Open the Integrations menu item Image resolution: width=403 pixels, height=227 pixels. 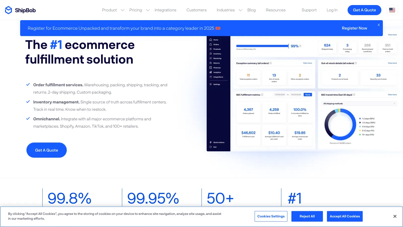coord(165,10)
